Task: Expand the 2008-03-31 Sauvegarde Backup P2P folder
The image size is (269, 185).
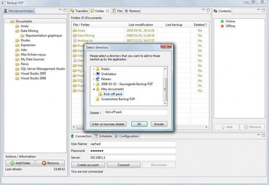Action: 94,84
